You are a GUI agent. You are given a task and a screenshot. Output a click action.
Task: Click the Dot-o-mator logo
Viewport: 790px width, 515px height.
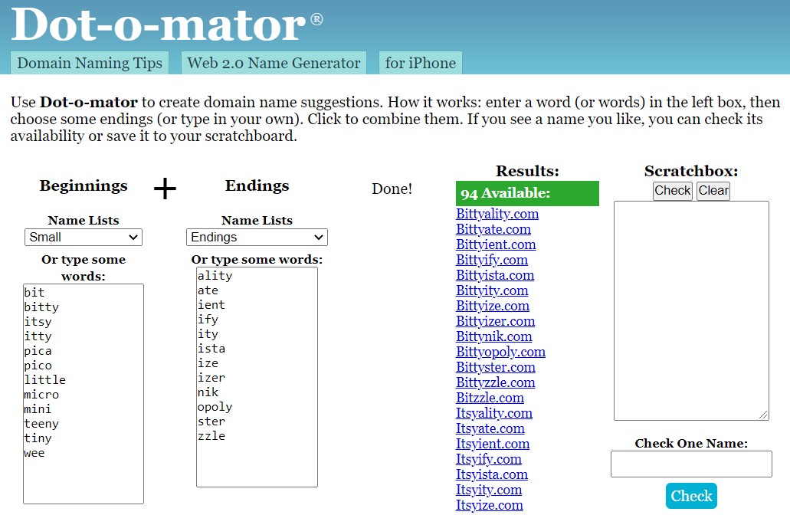tap(166, 25)
